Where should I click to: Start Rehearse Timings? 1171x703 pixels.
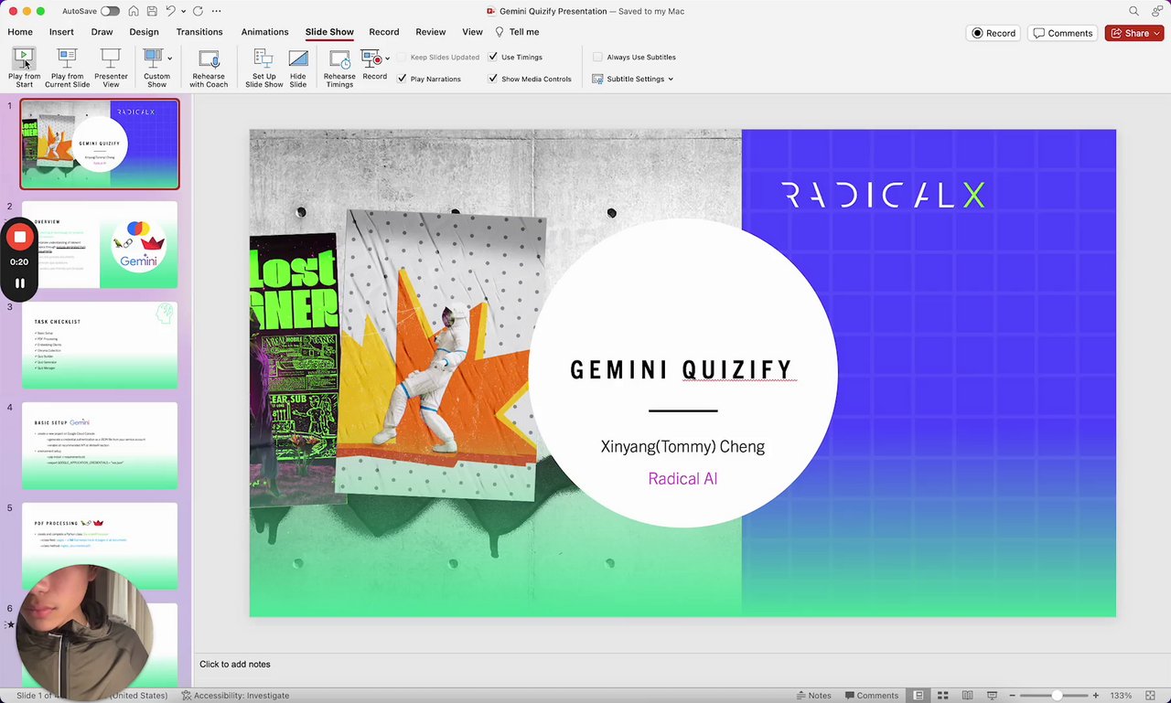339,67
